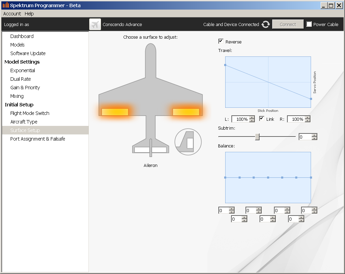The height and width of the screenshot is (274, 345).
Task: Open the Dual Rate settings page
Action: [x=21, y=79]
